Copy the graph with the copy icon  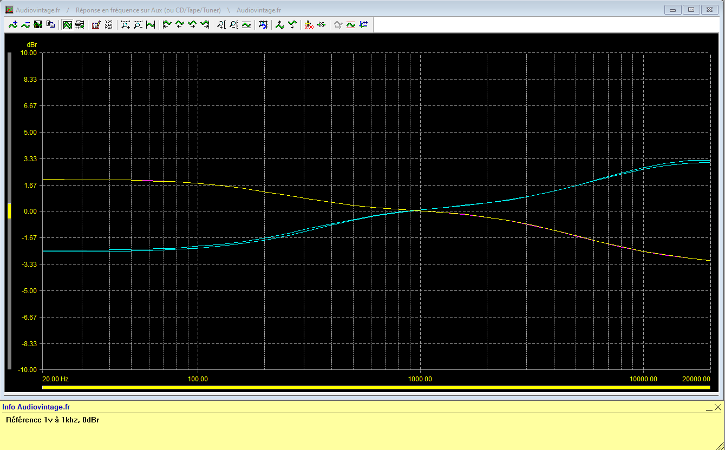tap(50, 24)
